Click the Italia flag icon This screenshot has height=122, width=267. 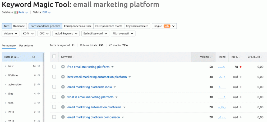[x=16, y=12]
